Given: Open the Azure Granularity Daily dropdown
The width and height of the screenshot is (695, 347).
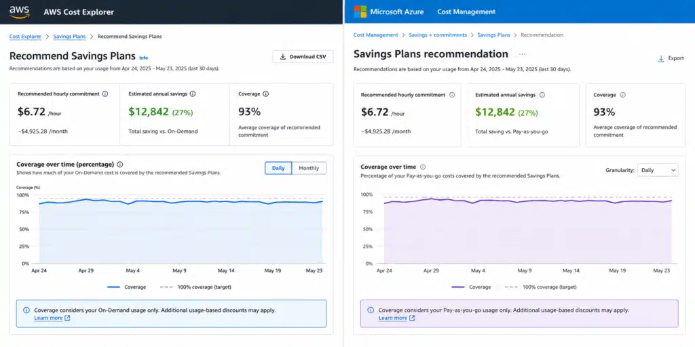Looking at the screenshot, I should coord(658,170).
